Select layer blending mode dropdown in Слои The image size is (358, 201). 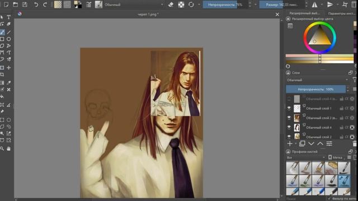[317, 80]
